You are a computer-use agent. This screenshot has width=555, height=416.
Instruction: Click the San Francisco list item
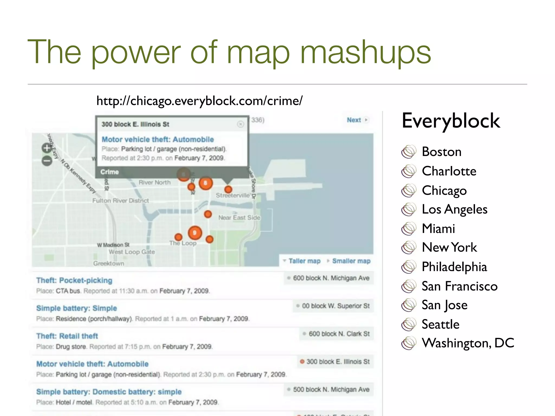pos(460,286)
